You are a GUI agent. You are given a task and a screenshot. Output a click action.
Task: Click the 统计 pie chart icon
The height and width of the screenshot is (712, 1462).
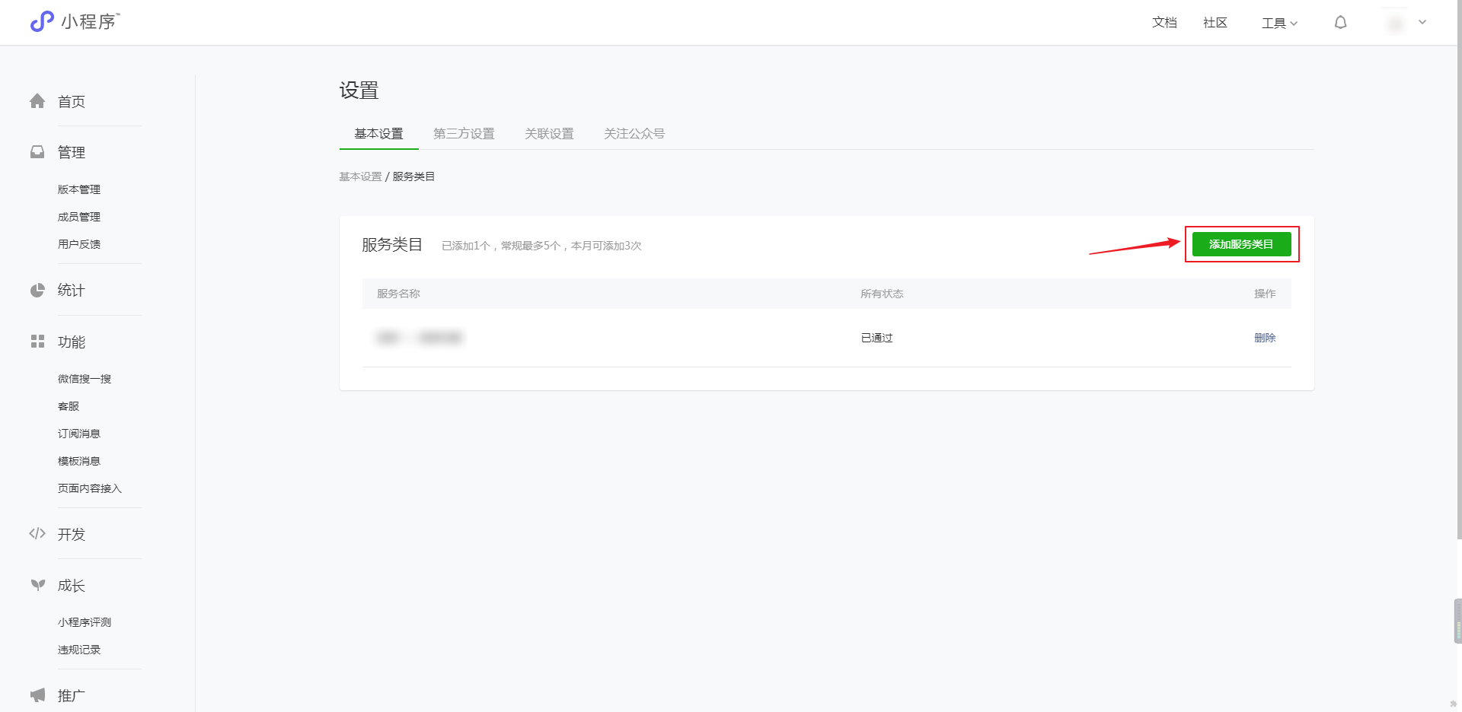click(x=37, y=290)
